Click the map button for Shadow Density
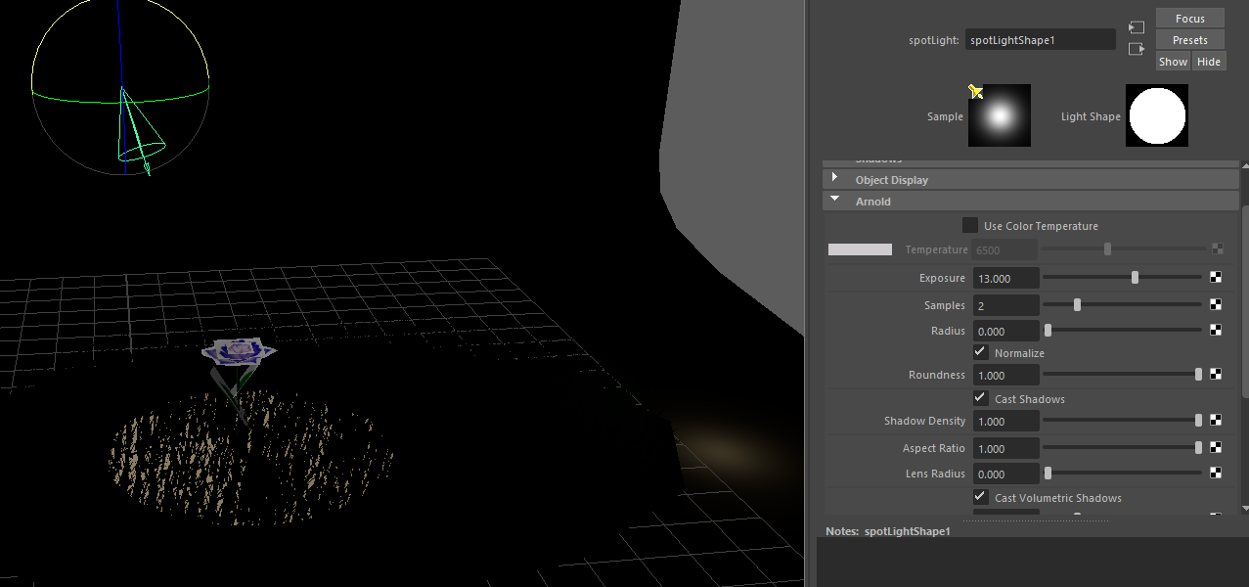The width and height of the screenshot is (1249, 587). (1217, 421)
